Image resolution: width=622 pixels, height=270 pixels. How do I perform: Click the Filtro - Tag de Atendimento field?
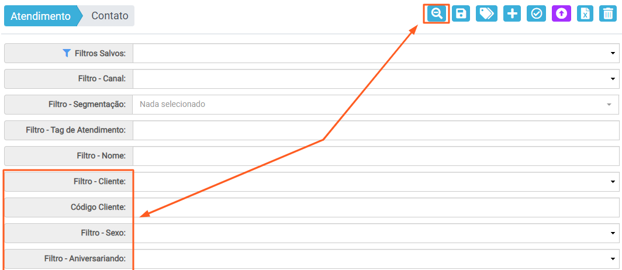pyautogui.click(x=376, y=130)
